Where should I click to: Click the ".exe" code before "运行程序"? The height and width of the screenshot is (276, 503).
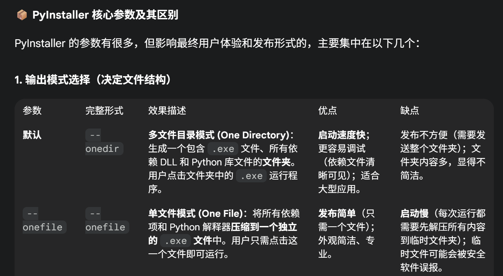click(251, 176)
